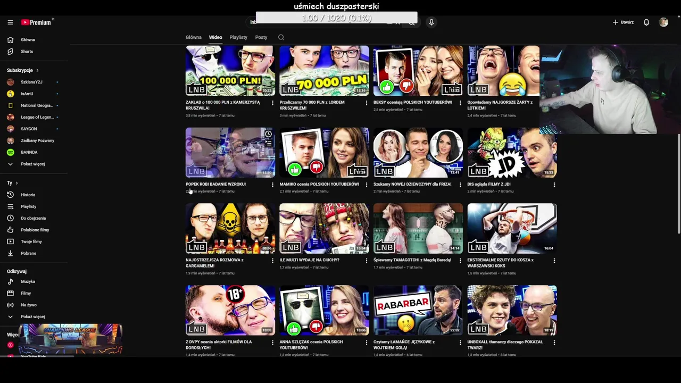Open more options for EKSTREMALNE RZUTY video

[x=554, y=261]
